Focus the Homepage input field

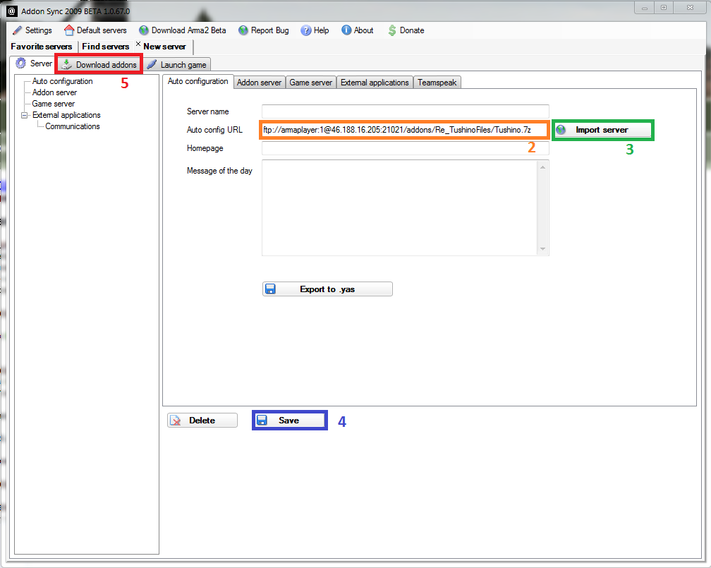pos(406,148)
